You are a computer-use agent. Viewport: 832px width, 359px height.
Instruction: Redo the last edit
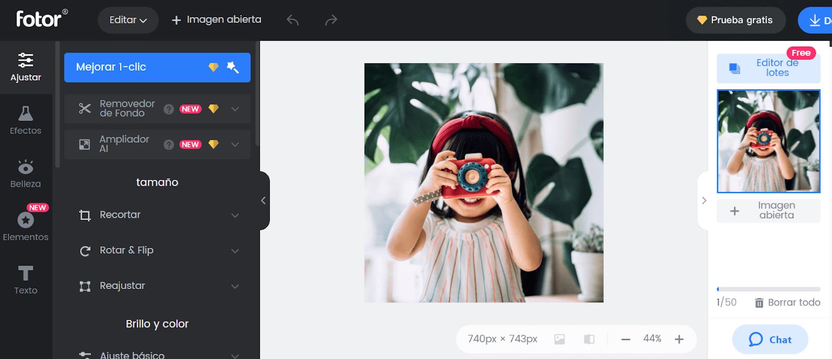331,20
